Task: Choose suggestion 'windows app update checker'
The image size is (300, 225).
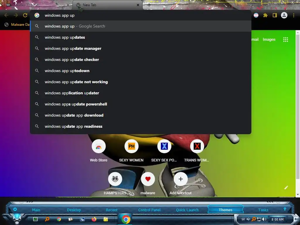Action: [141, 59]
